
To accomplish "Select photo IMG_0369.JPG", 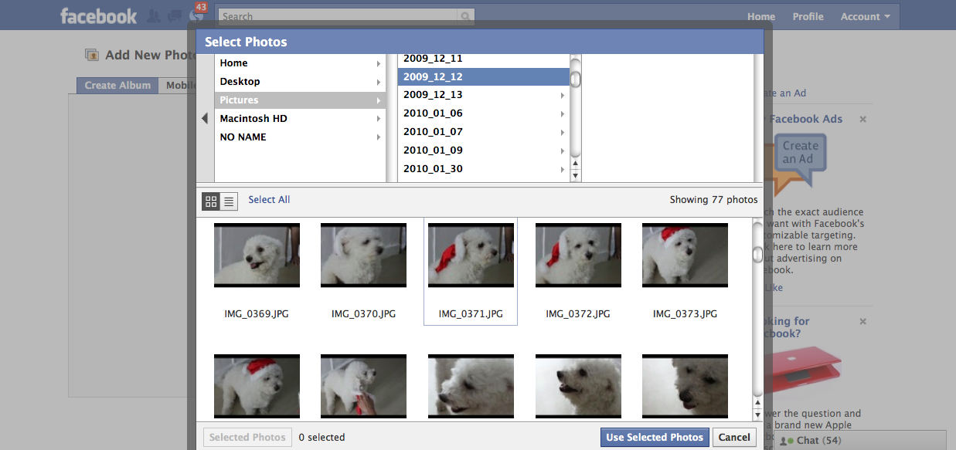I will 257,255.
